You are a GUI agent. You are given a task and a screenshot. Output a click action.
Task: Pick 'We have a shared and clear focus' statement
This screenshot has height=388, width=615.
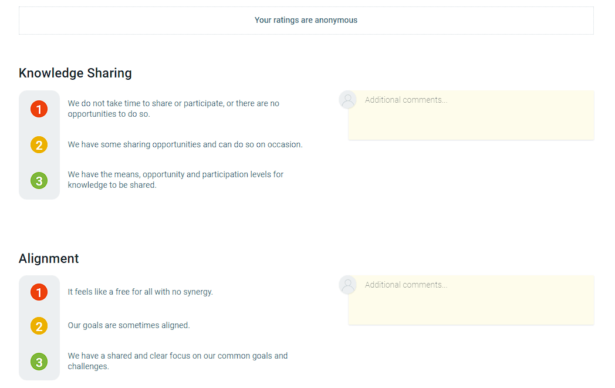178,361
